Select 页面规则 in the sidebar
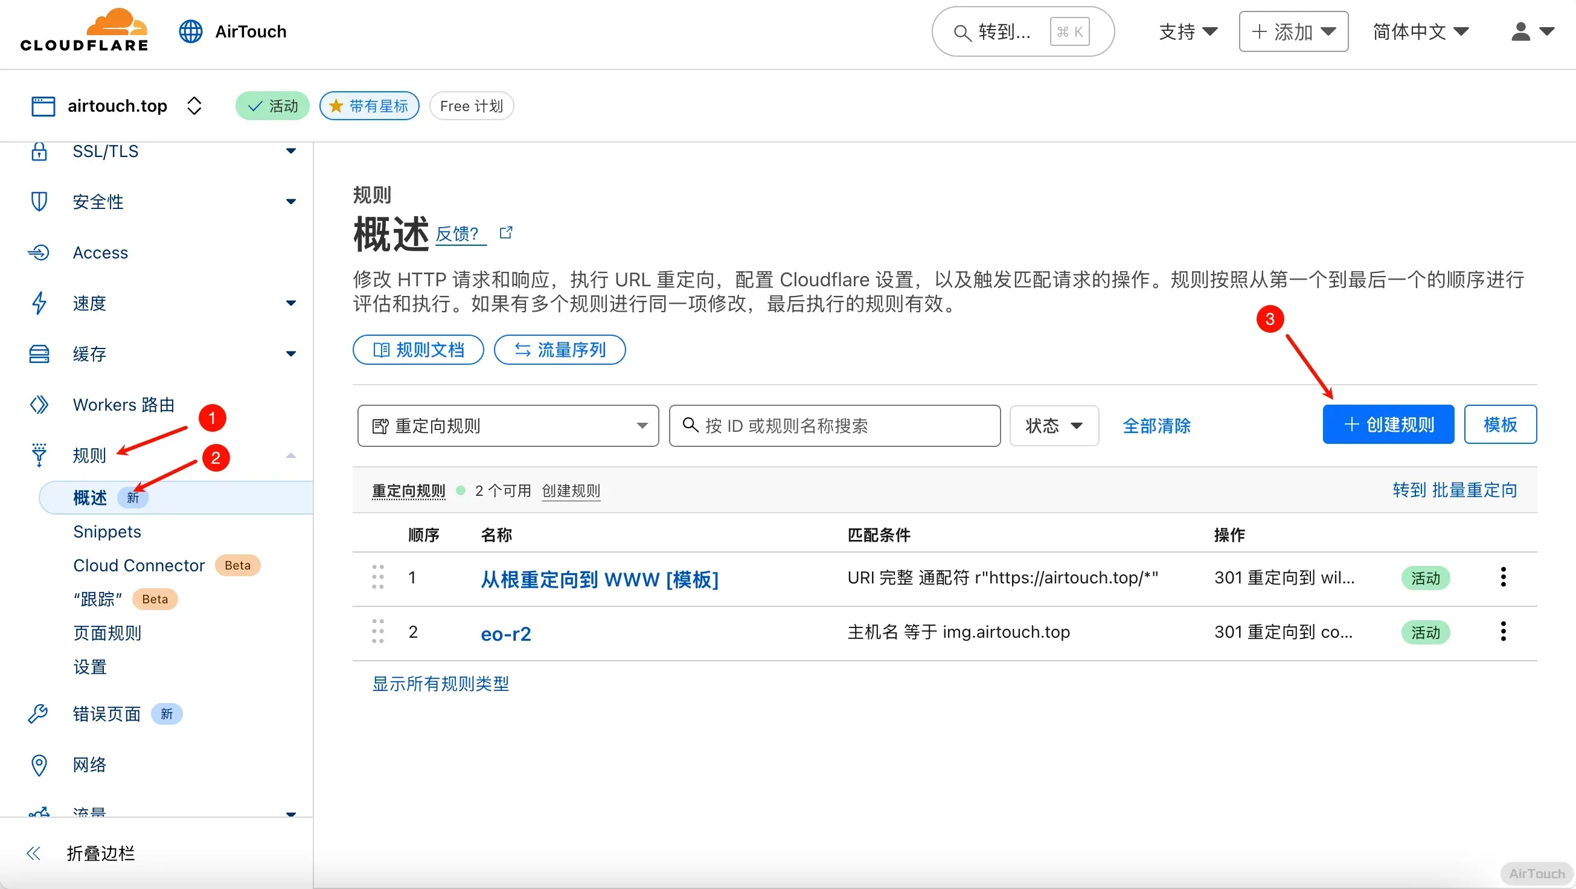This screenshot has width=1576, height=889. pos(107,633)
